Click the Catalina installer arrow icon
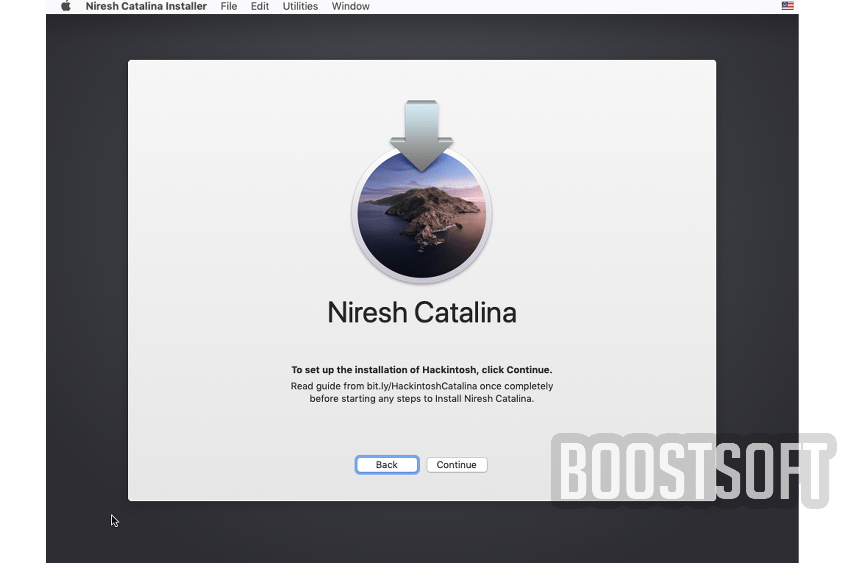The image size is (844, 563). (422, 191)
